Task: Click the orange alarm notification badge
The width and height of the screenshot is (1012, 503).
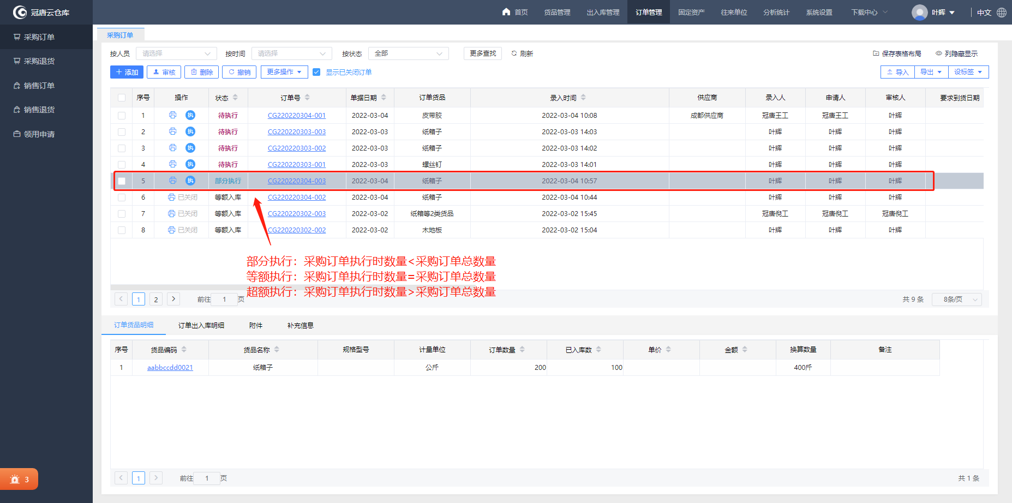Action: click(x=19, y=479)
